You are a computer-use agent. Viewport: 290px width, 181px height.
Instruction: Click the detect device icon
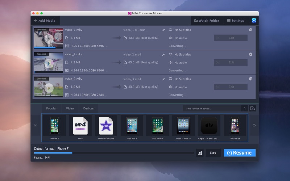tap(253, 109)
